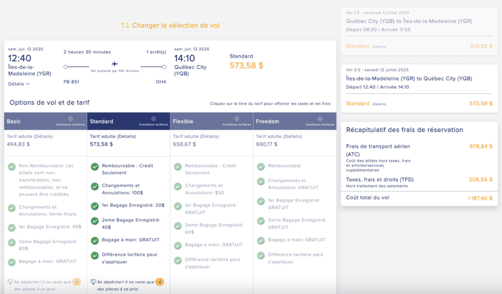The image size is (502, 294).
Task: Expand the Détails chevron under Îles-de-la-Madeleine
Action: [19, 84]
